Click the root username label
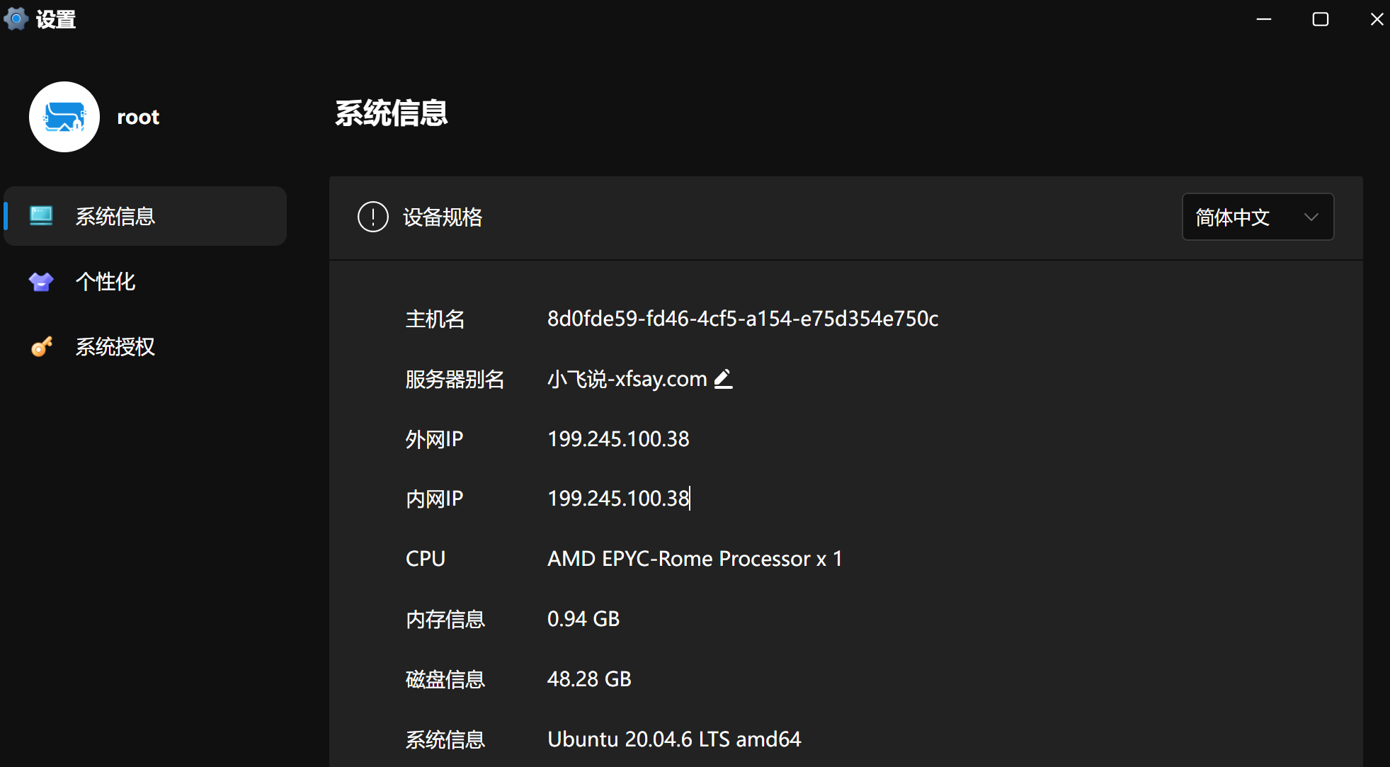Viewport: 1390px width, 767px height. (138, 117)
